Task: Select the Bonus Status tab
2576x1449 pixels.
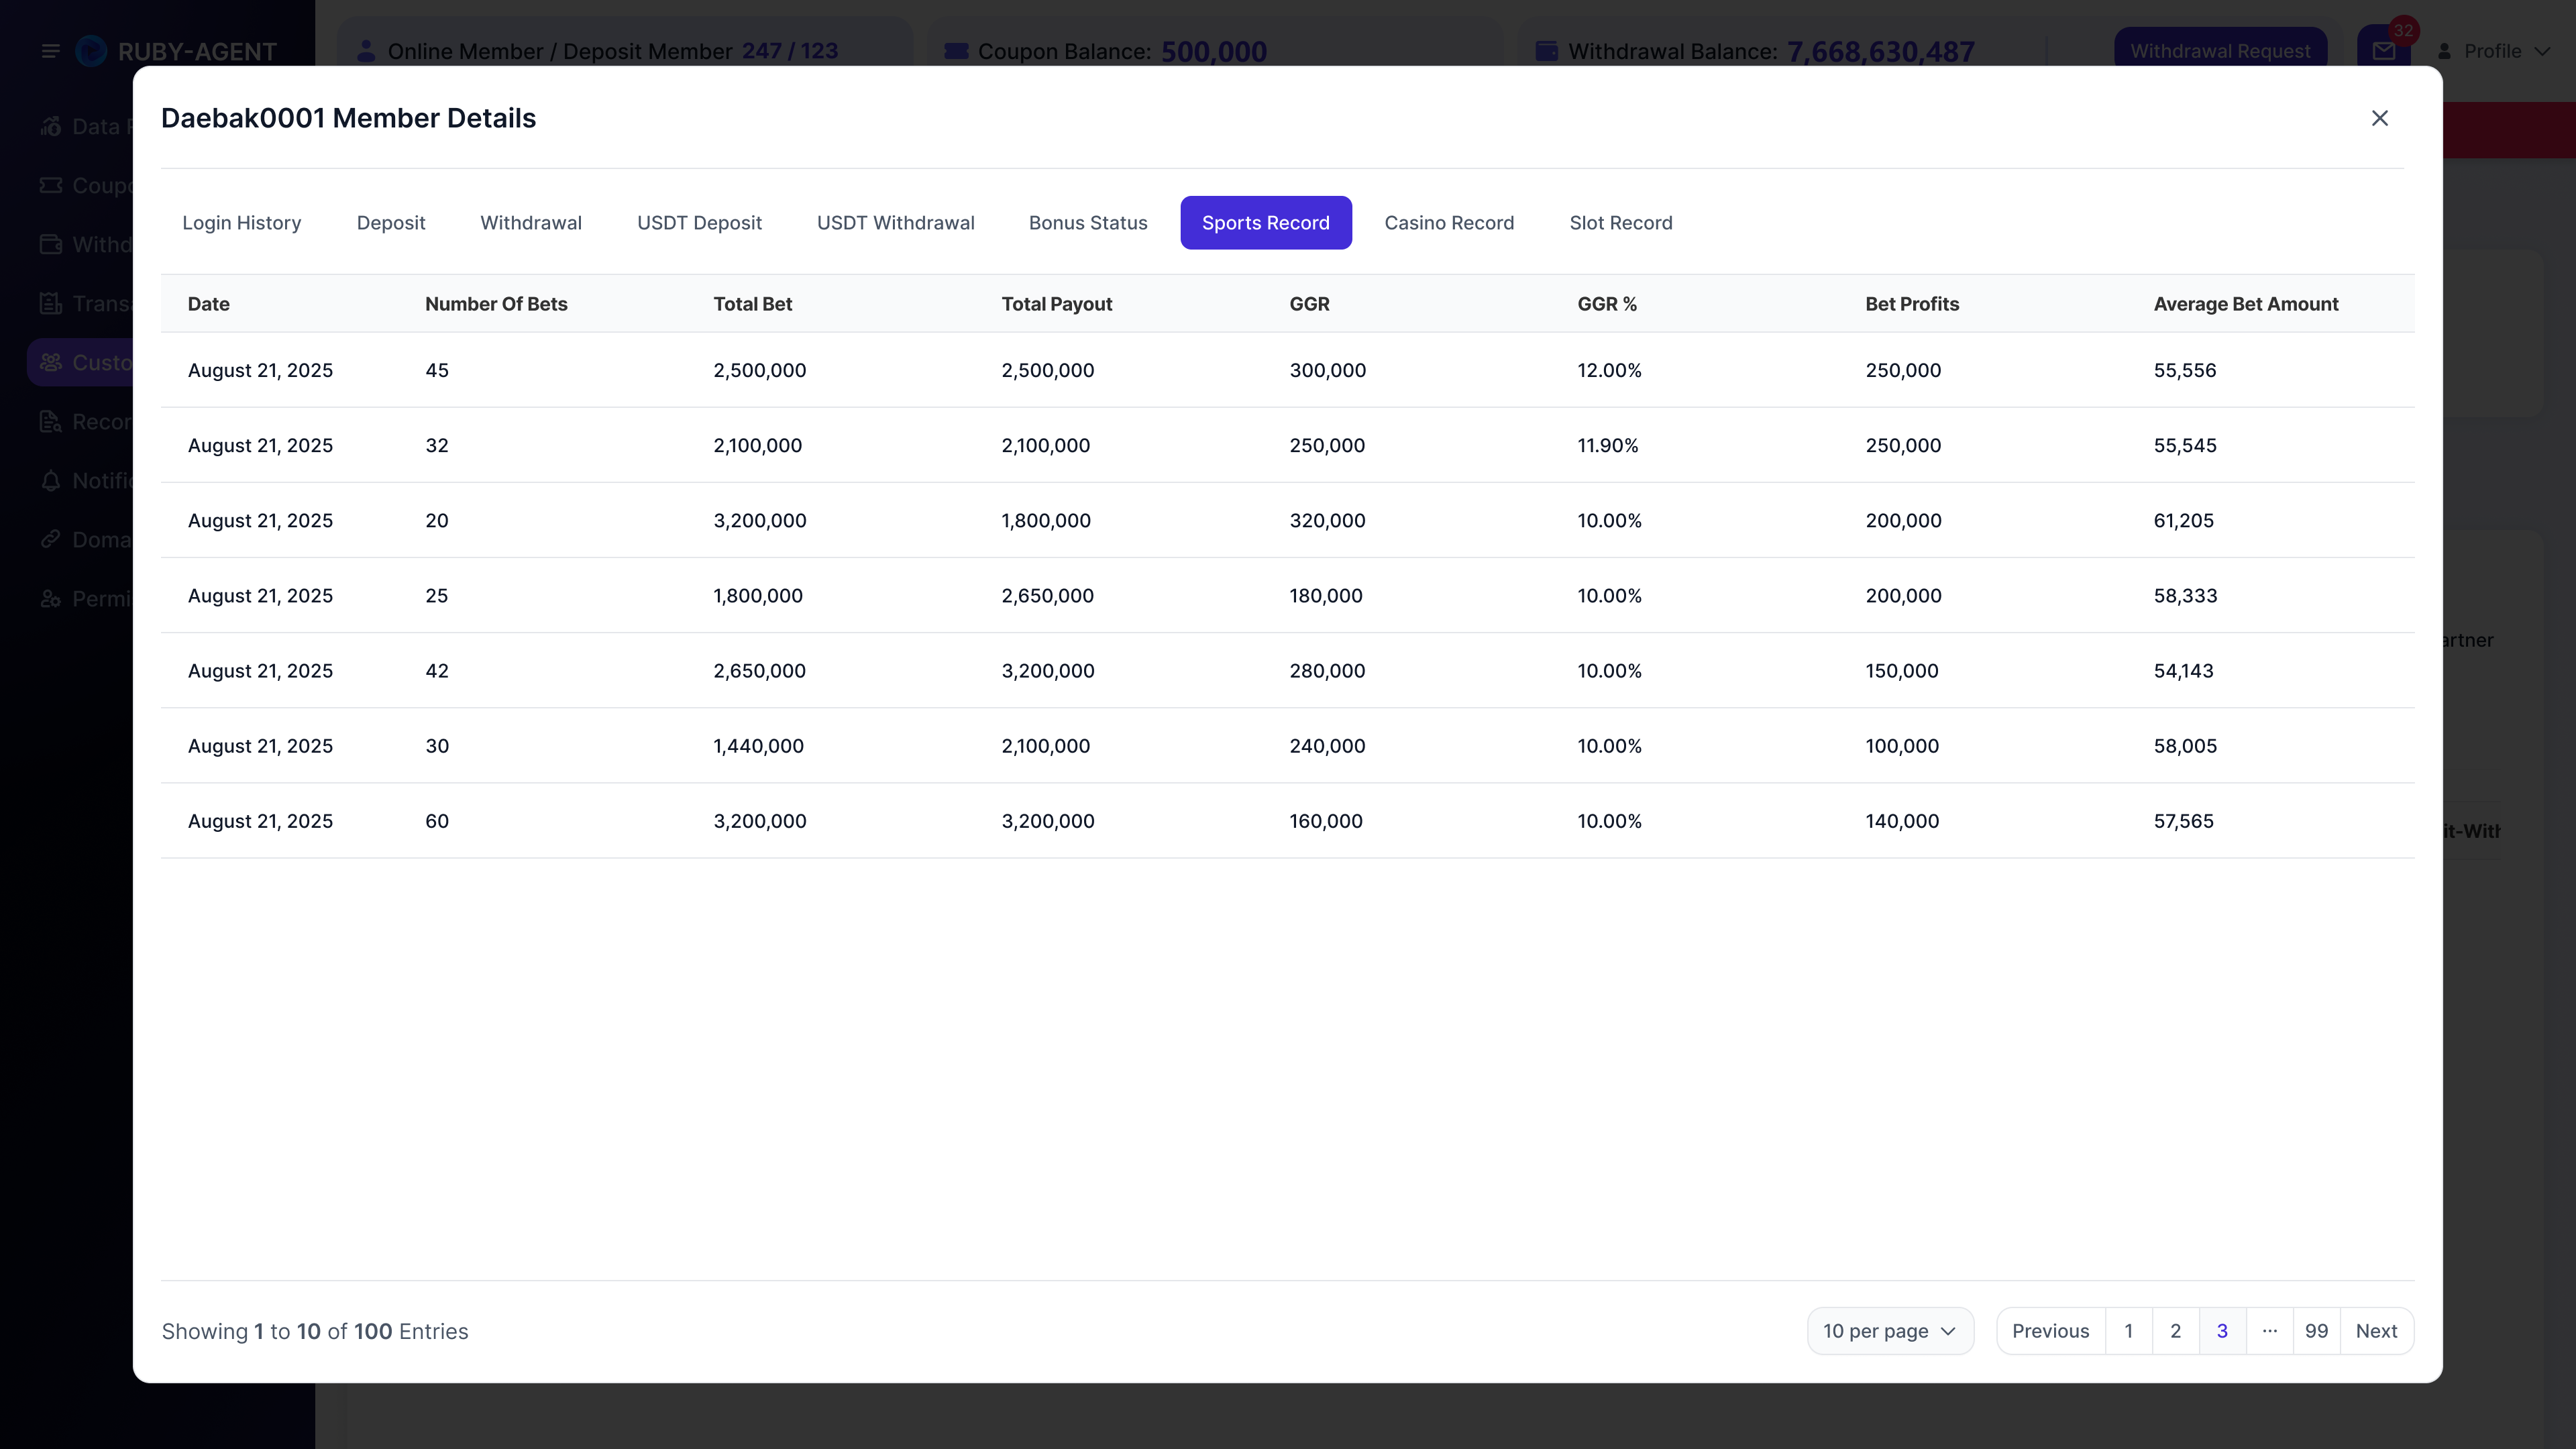Action: (x=1088, y=223)
